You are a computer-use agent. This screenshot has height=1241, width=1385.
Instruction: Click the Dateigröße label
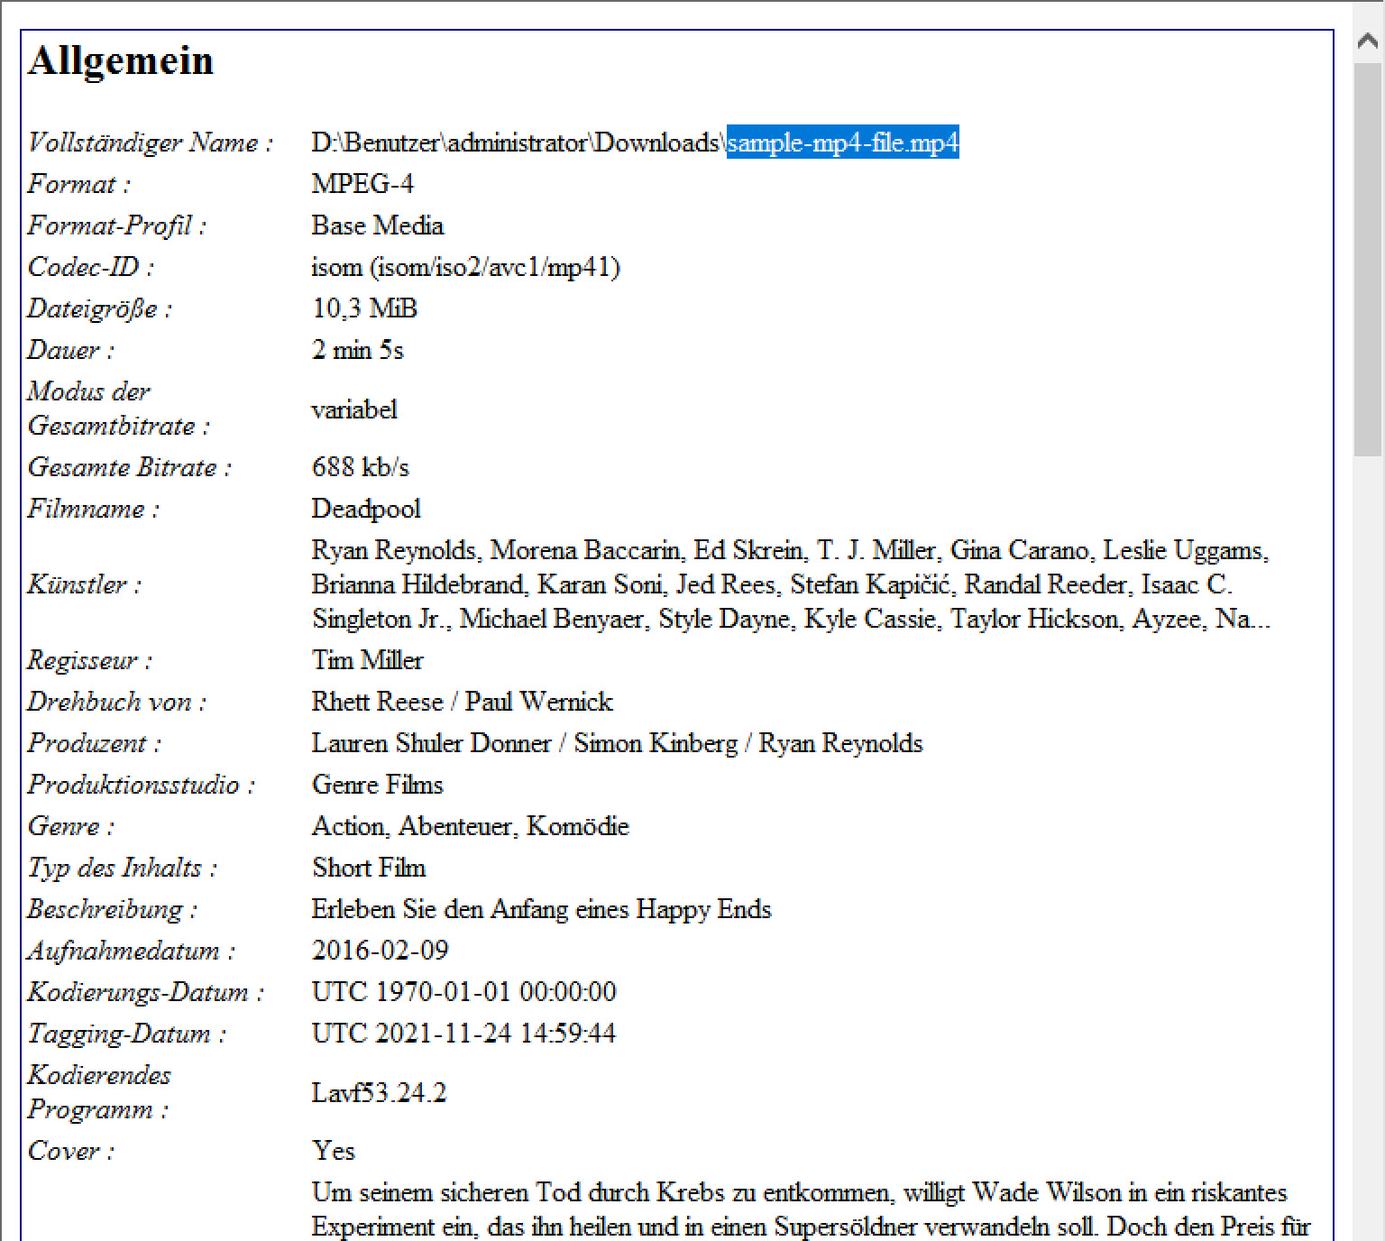100,308
